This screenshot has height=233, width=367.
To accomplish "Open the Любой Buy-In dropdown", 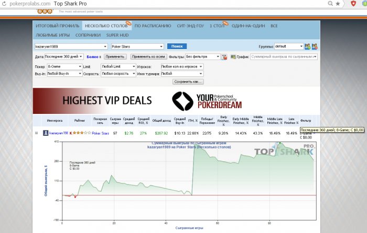I will tap(64, 74).
